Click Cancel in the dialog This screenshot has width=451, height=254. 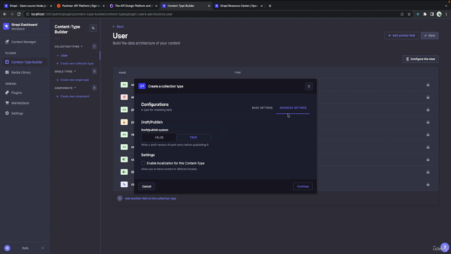(147, 186)
